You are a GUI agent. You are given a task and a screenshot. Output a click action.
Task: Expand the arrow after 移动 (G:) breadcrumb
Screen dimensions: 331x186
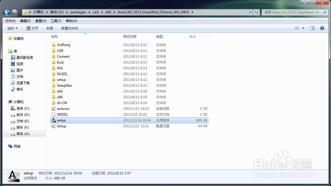[x=67, y=12]
